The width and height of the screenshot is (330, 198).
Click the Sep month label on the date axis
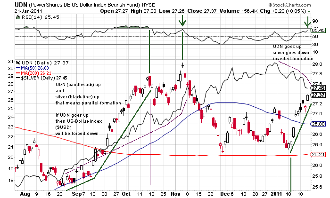[x=76, y=194]
